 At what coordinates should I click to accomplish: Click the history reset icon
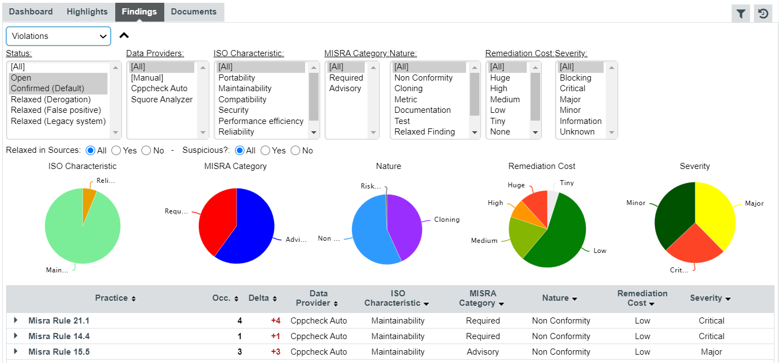763,14
